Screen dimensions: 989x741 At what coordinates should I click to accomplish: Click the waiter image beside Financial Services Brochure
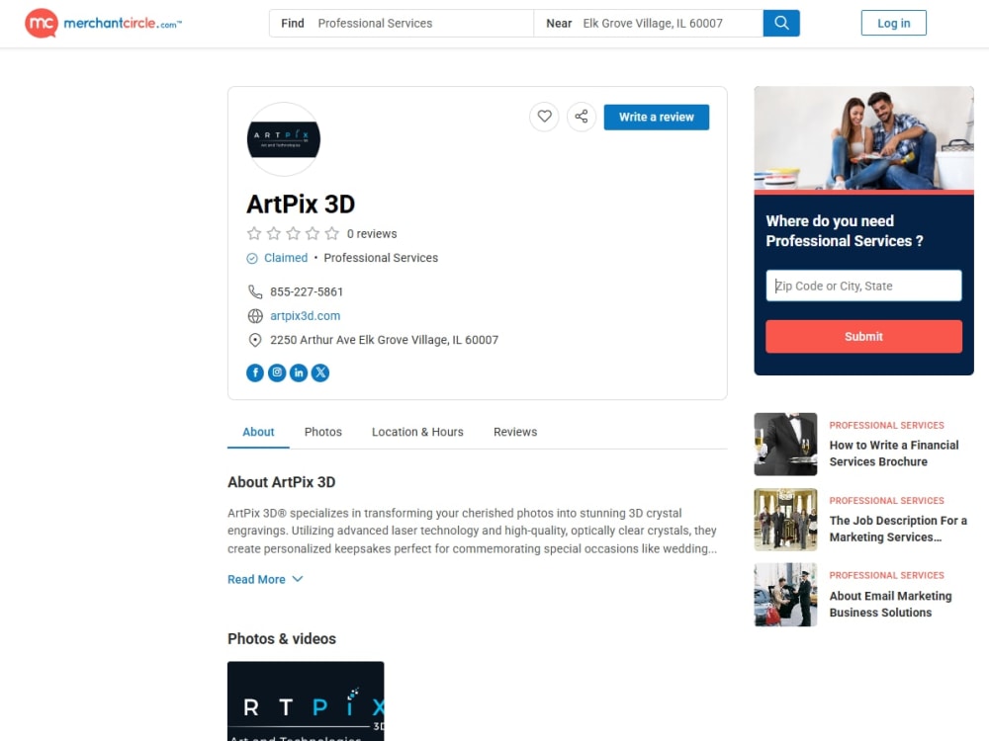785,445
